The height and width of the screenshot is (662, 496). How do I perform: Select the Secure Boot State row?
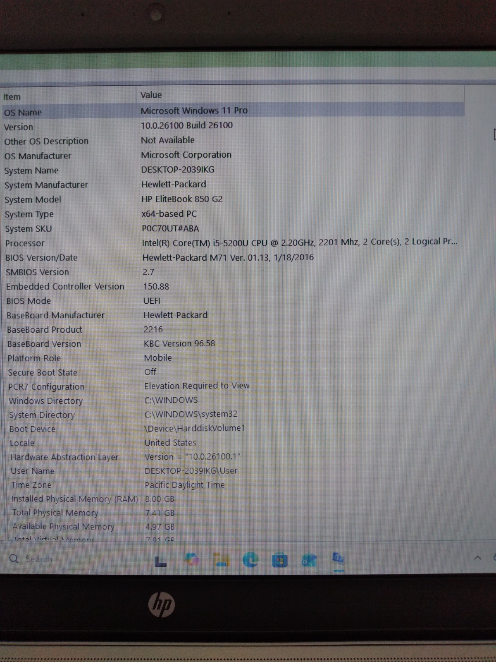tap(232, 372)
